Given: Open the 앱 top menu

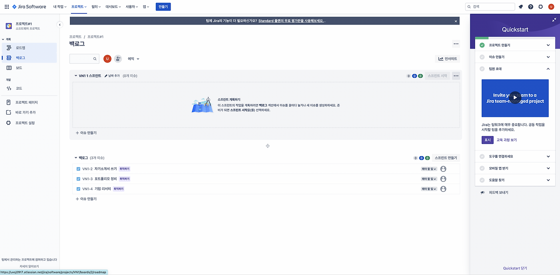Looking at the screenshot, I should coord(146,7).
